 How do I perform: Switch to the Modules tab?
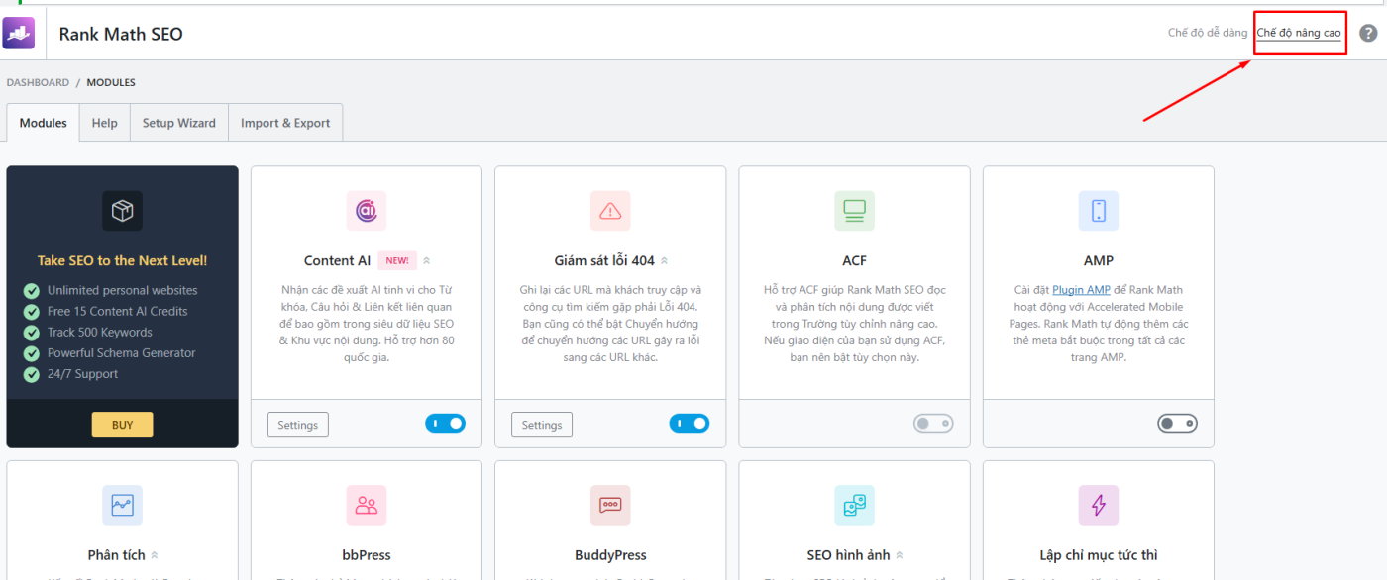pyautogui.click(x=44, y=123)
